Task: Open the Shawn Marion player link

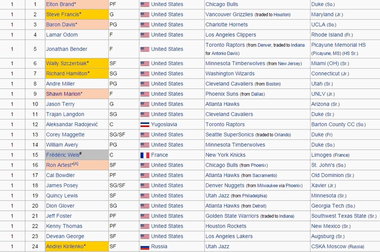Action: 63,94
